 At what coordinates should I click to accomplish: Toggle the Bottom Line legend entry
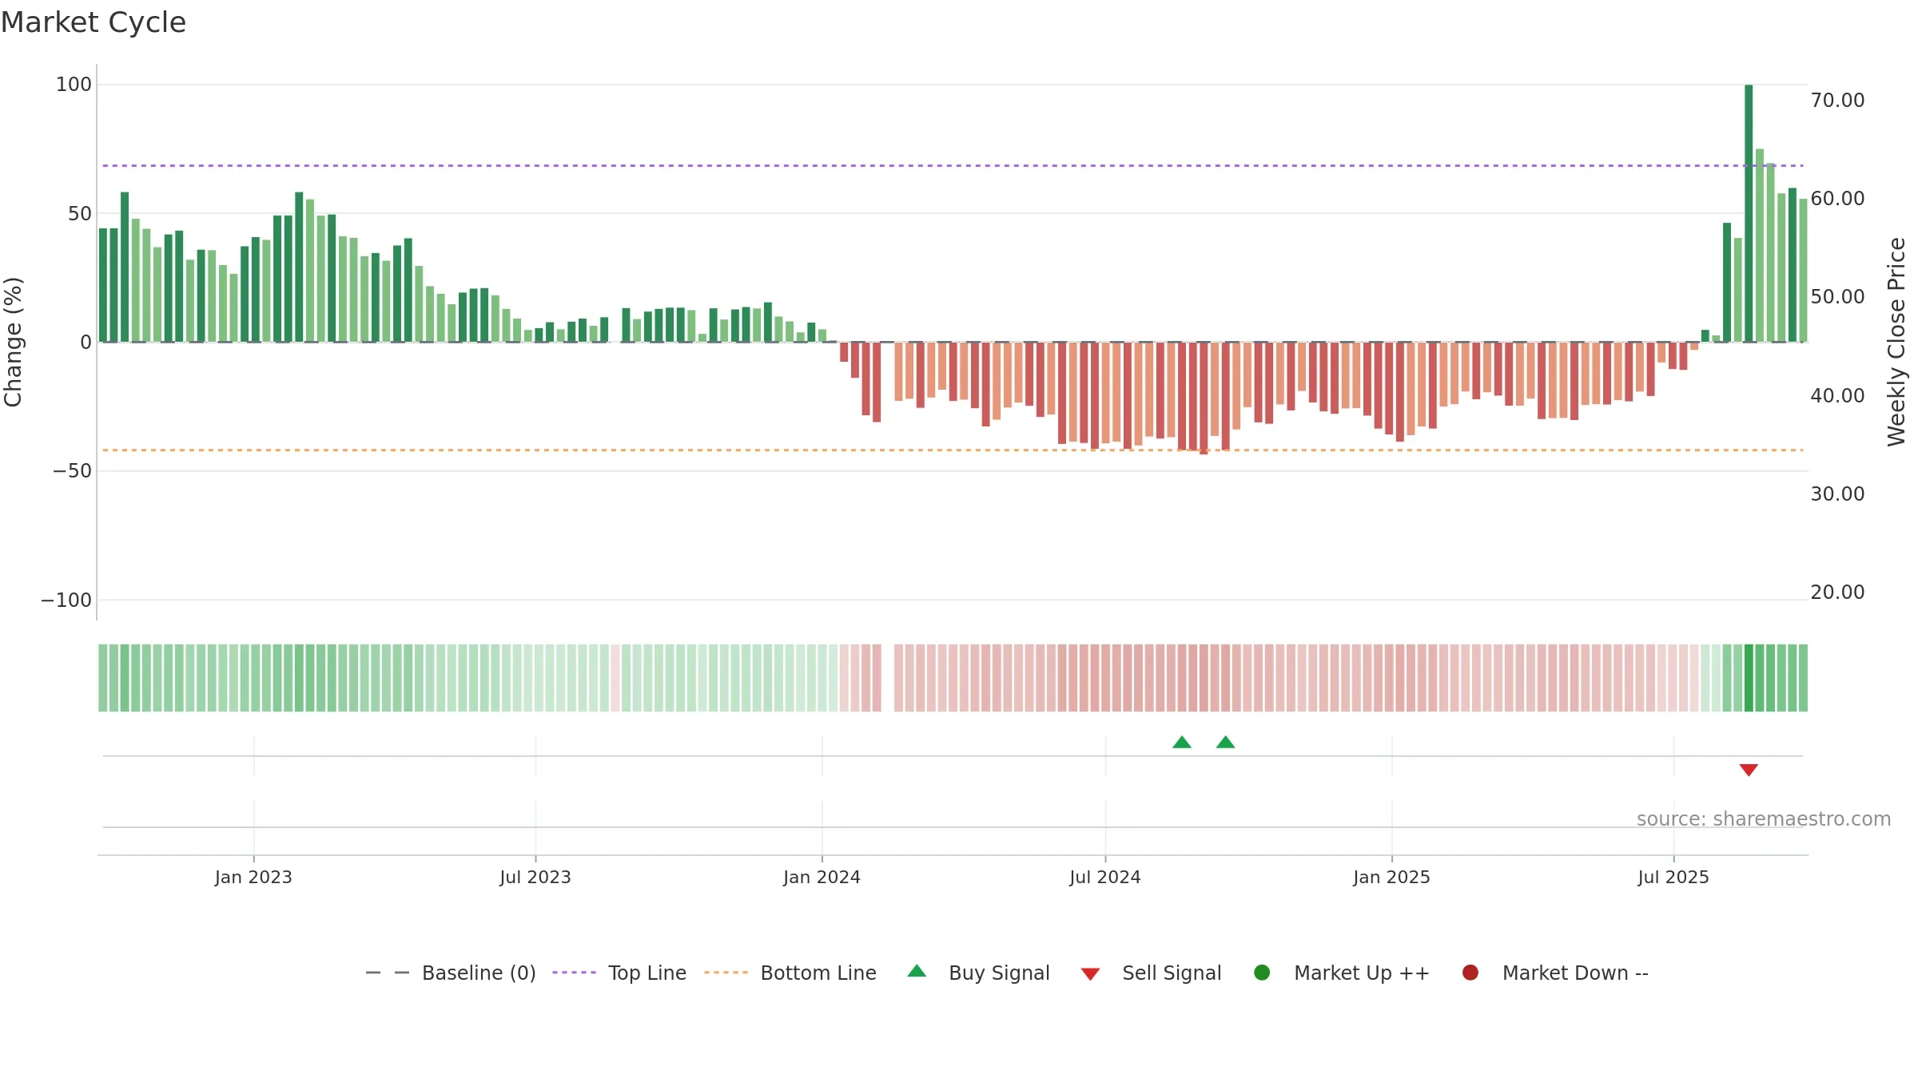(x=790, y=973)
